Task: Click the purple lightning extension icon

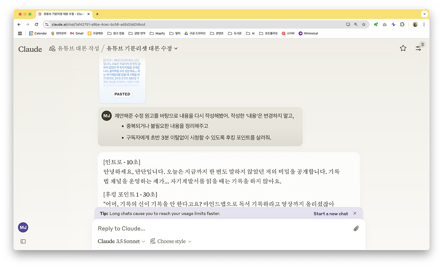Action: [x=394, y=24]
